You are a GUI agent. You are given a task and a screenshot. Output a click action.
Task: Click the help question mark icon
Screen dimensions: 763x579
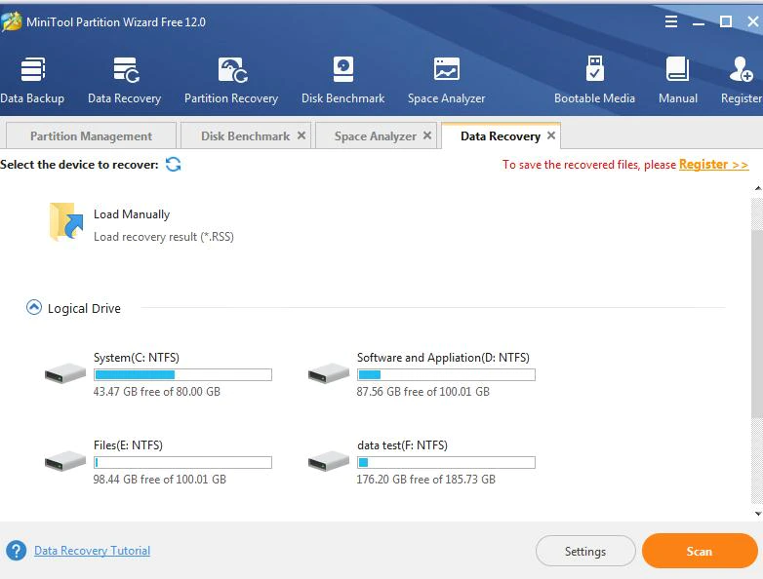16,551
